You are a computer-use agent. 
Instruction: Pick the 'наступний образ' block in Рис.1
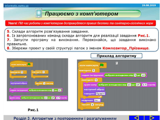click(x=19, y=83)
